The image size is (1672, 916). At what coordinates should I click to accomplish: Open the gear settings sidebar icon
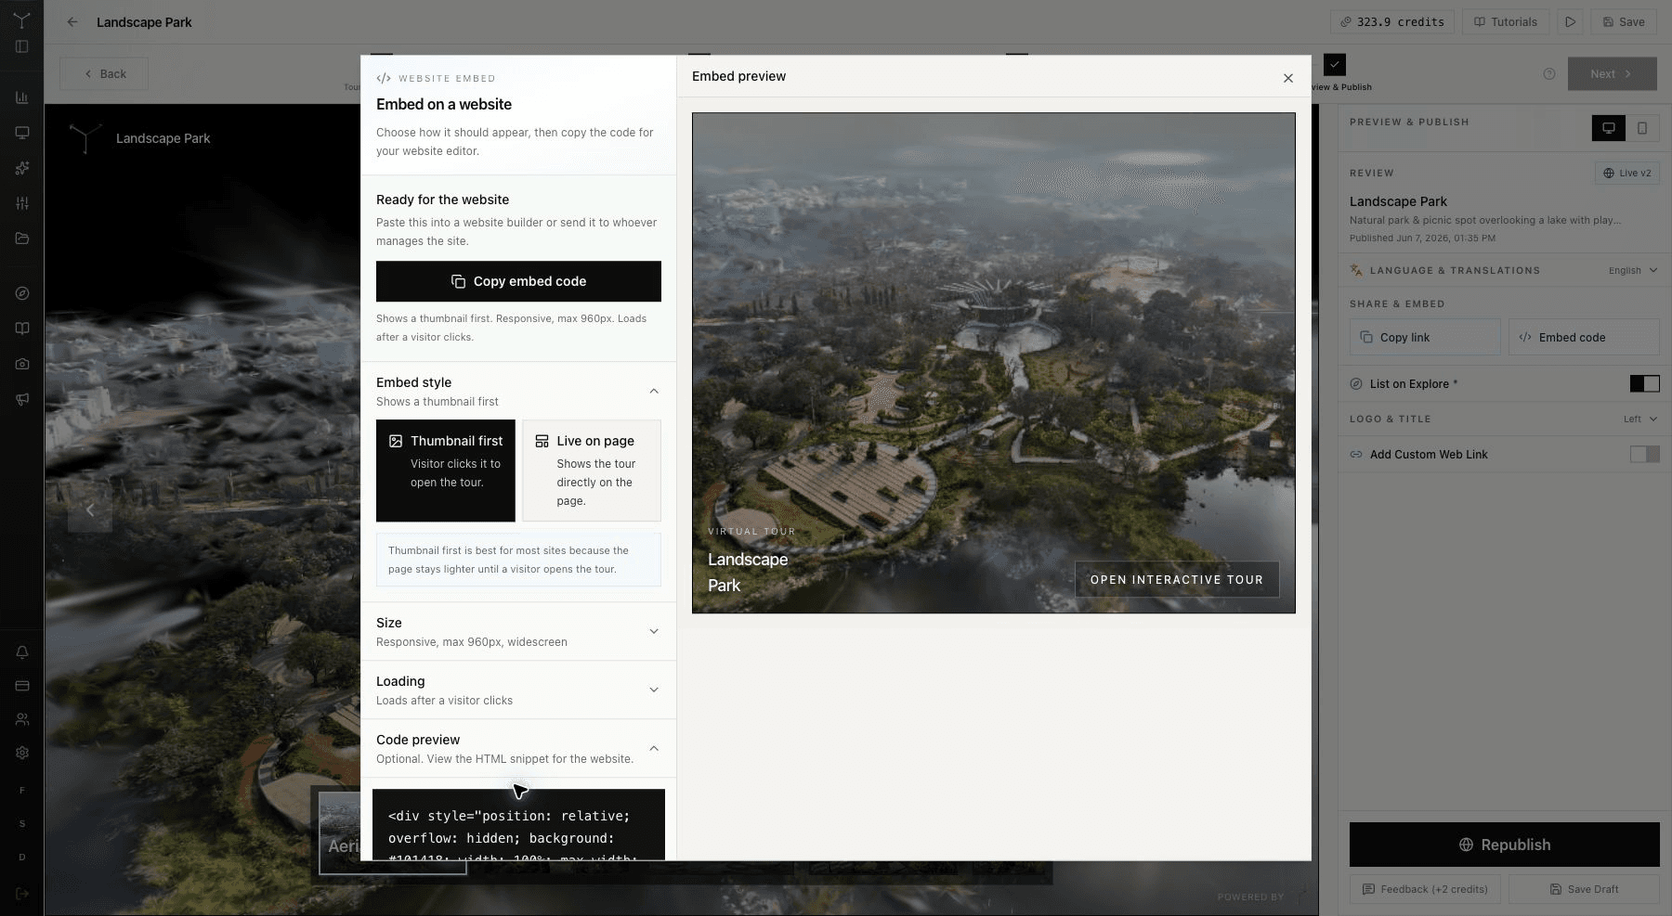click(x=21, y=753)
